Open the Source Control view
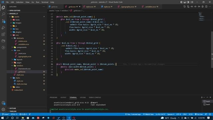213x120 pixels. point(3,21)
